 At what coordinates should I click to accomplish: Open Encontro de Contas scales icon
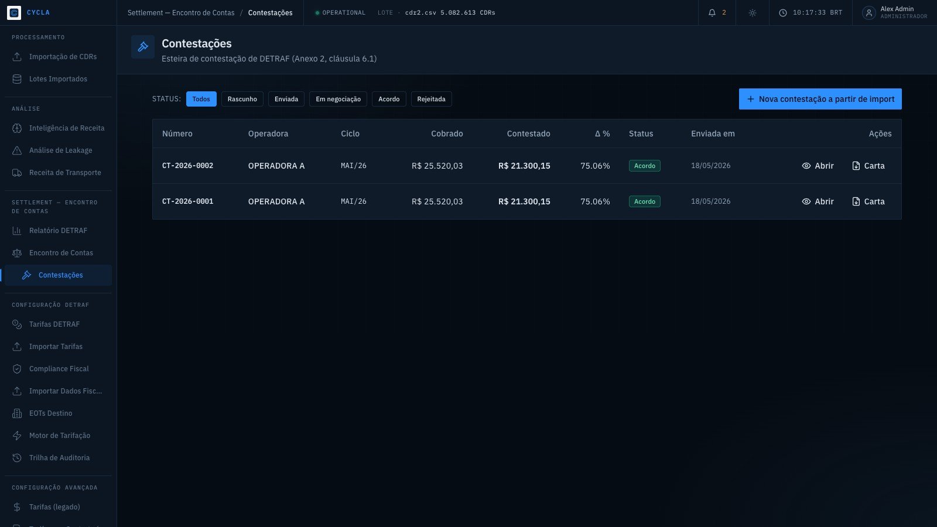[x=17, y=253]
